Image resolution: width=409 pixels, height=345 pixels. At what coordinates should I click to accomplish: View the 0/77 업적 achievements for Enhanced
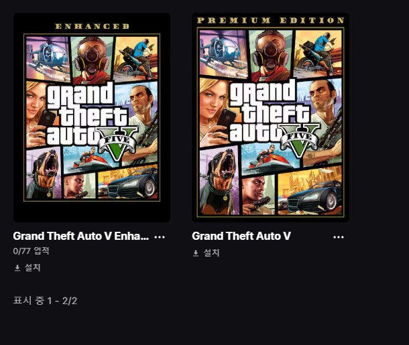[31, 251]
